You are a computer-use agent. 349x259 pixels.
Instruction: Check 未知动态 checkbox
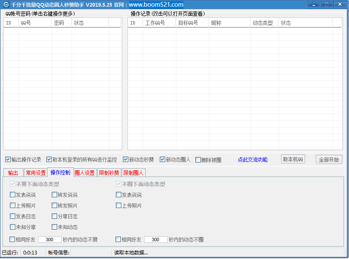54,227
